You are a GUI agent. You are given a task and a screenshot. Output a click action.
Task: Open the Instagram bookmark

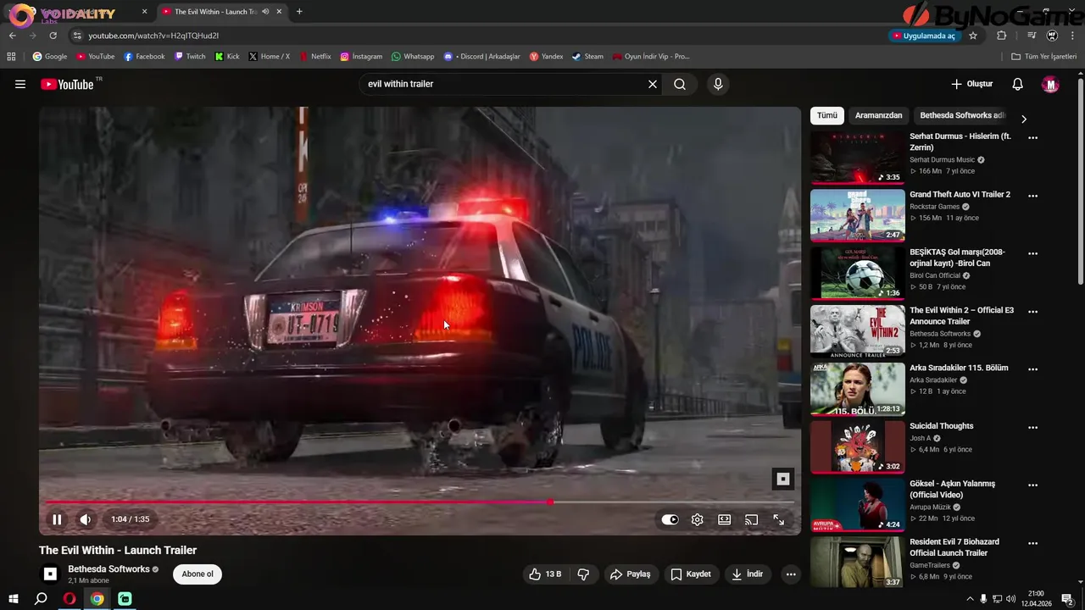[x=361, y=57]
